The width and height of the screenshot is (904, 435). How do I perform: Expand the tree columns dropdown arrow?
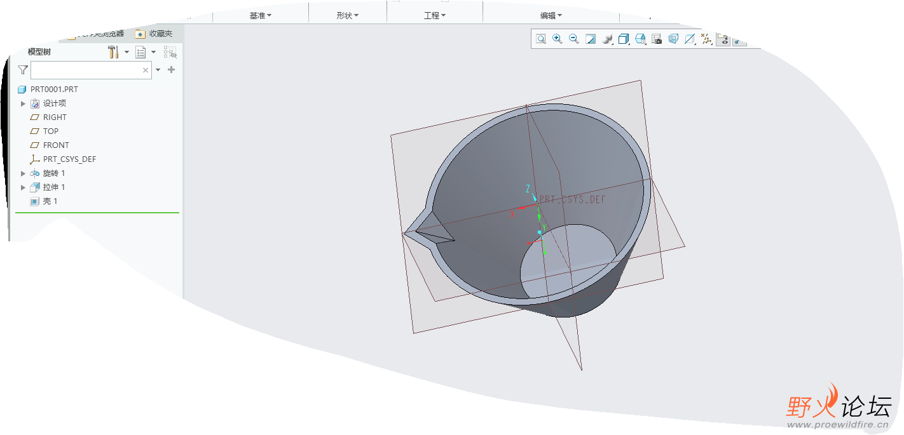click(153, 52)
